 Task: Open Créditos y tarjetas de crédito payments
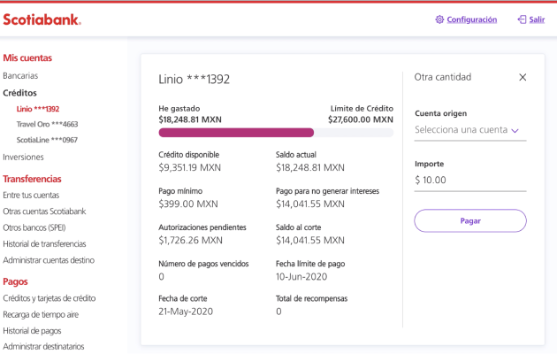pyautogui.click(x=49, y=298)
